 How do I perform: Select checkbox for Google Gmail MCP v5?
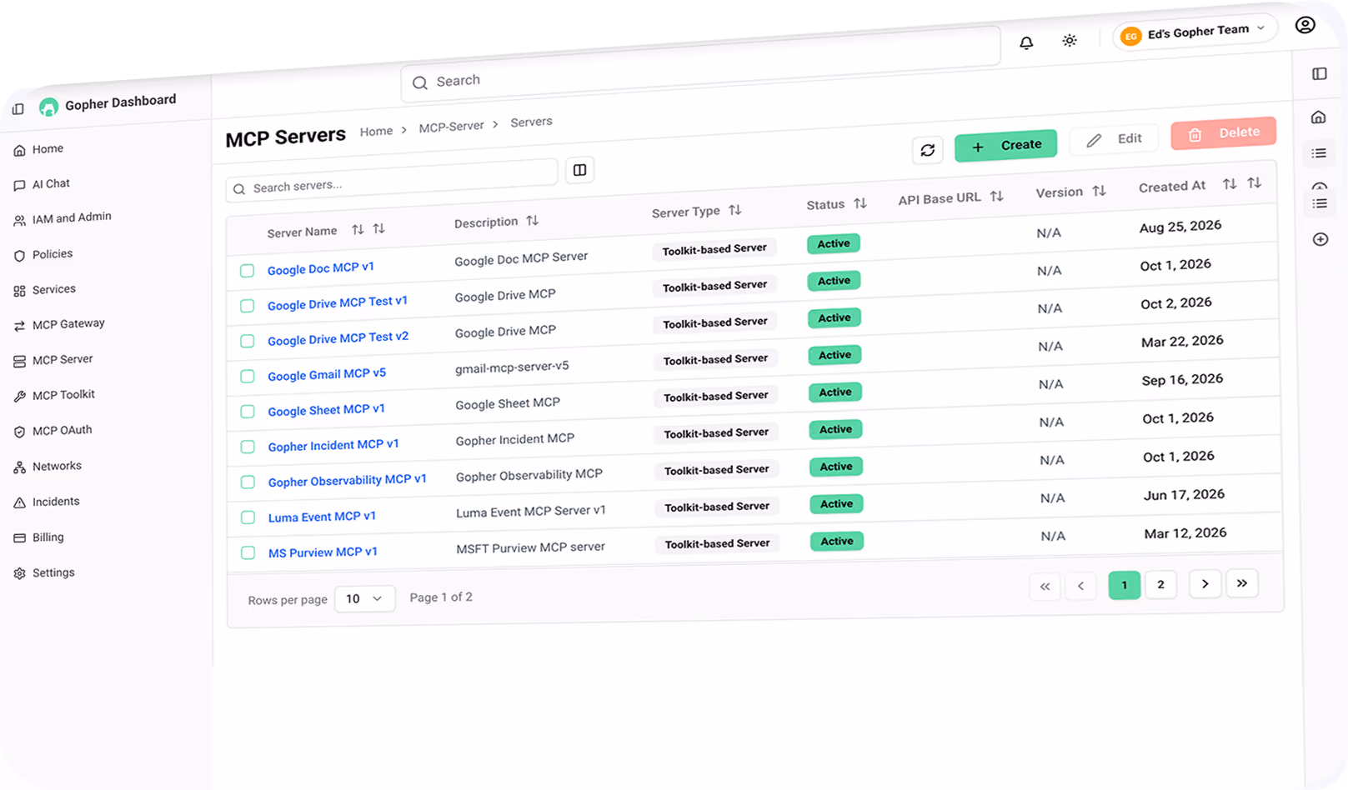(248, 377)
